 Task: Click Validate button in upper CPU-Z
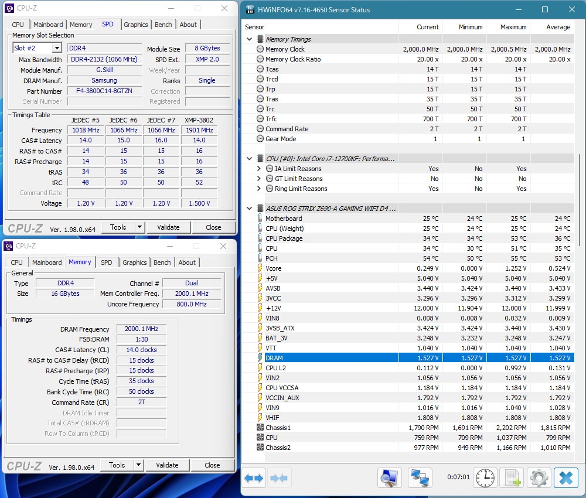168,227
